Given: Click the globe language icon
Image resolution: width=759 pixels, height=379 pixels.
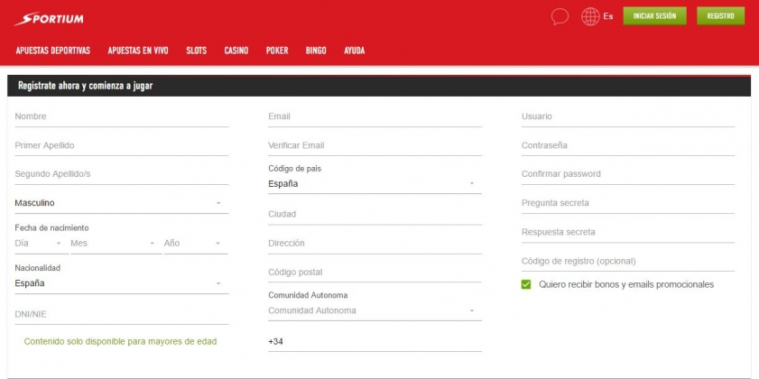Looking at the screenshot, I should pos(590,16).
